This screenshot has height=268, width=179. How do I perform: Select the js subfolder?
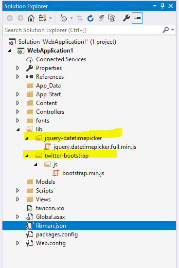click(55, 164)
